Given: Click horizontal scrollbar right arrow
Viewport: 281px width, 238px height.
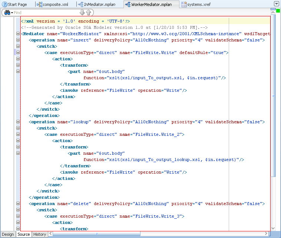Looking at the screenshot, I should (266, 234).
